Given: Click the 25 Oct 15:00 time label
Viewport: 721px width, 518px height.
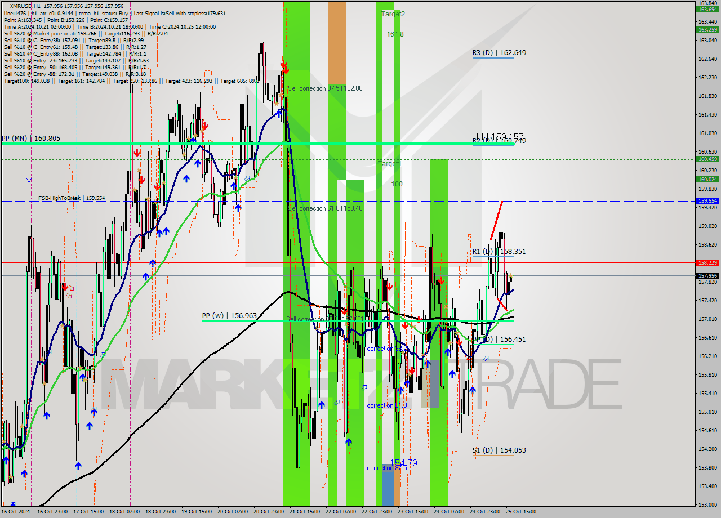Looking at the screenshot, I should click(521, 512).
